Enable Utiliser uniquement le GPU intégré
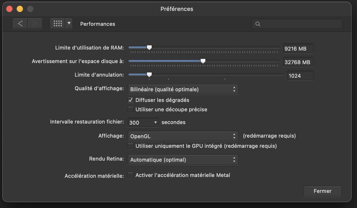357x208 pixels. 131,146
